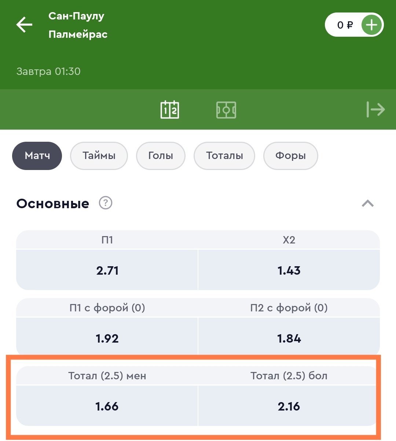
Task: Switch to the Тоталы tab
Action: pyautogui.click(x=224, y=156)
